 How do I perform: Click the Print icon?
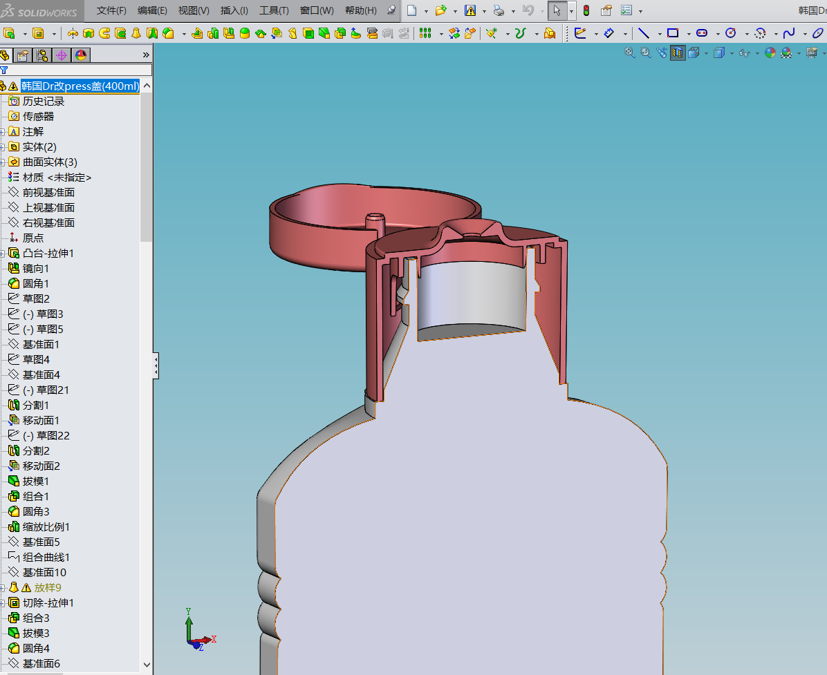[499, 10]
